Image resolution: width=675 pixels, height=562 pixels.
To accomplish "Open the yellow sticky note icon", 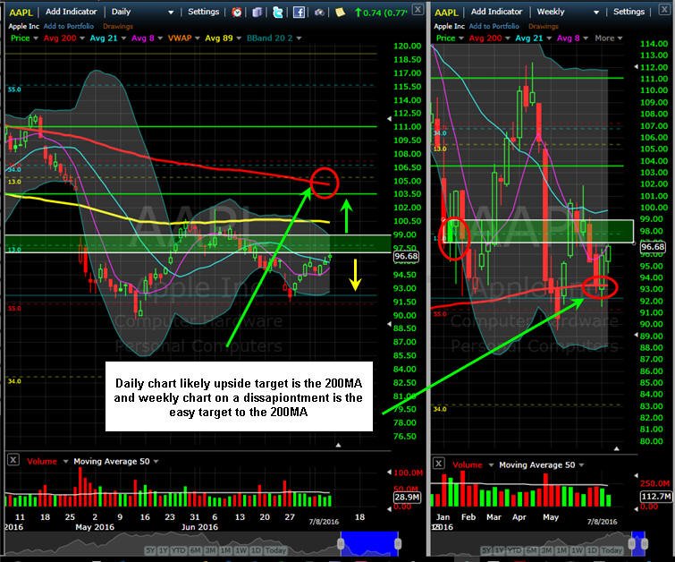I will click(340, 12).
